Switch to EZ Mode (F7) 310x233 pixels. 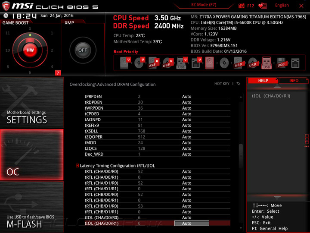tap(204, 5)
